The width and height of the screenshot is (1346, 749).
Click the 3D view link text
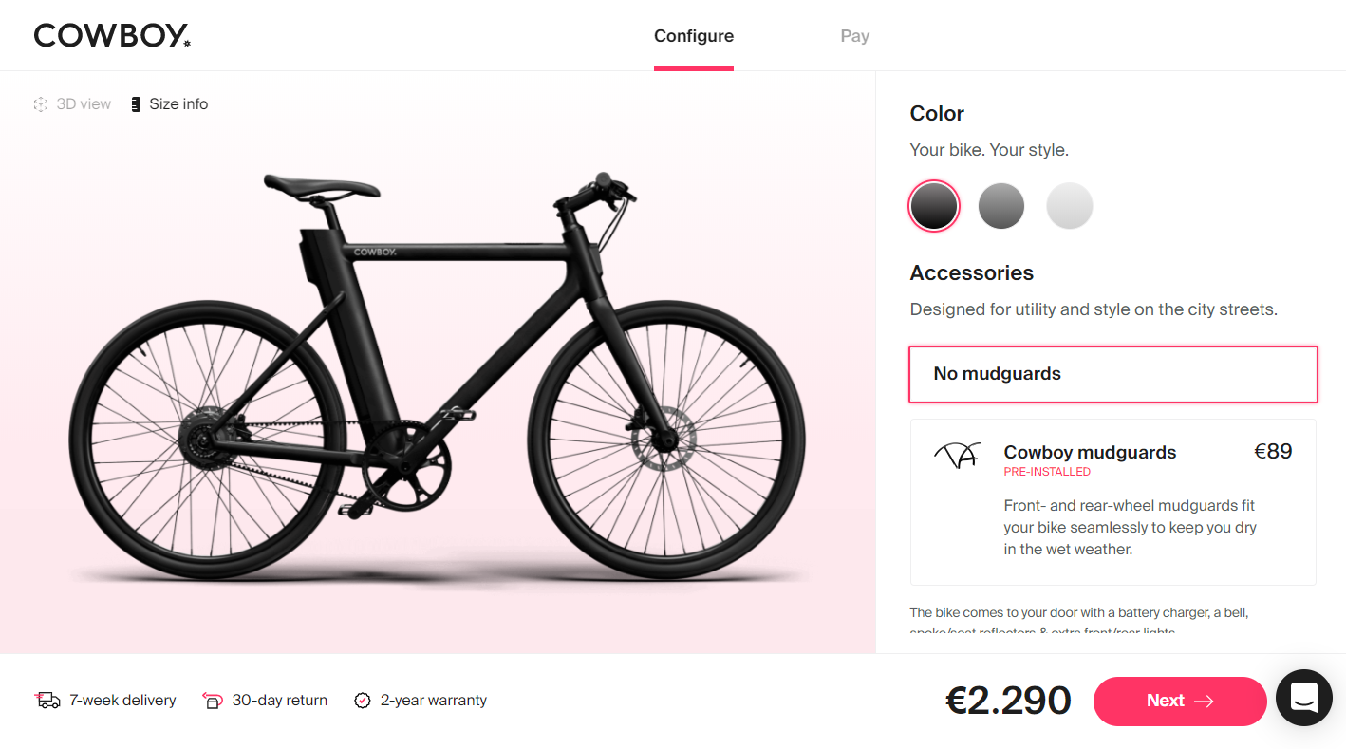coord(84,104)
